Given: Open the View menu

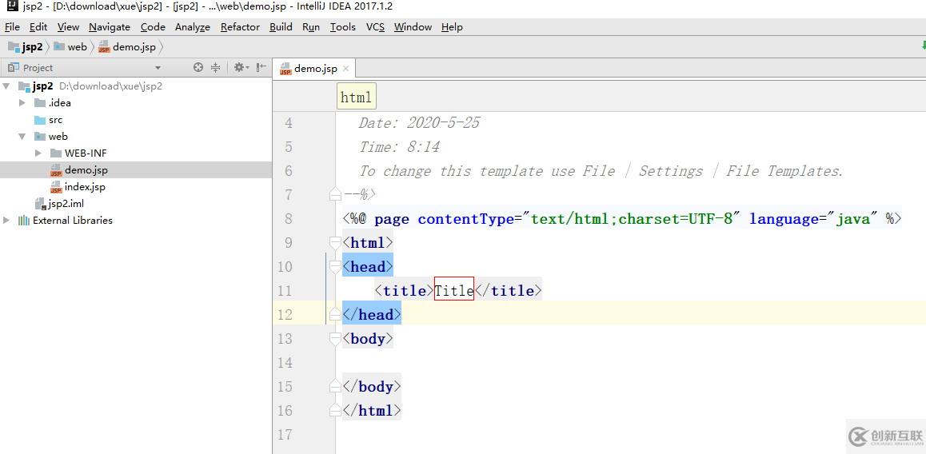Looking at the screenshot, I should click(69, 27).
